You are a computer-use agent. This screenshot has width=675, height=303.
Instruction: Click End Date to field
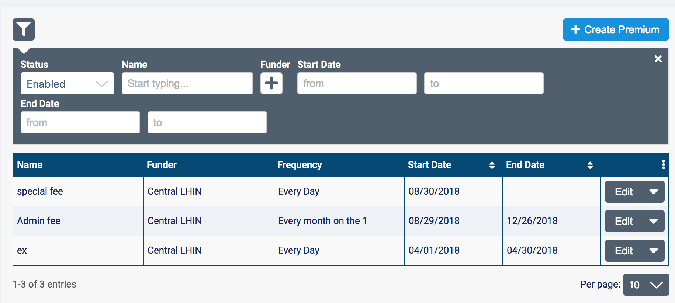(x=207, y=123)
